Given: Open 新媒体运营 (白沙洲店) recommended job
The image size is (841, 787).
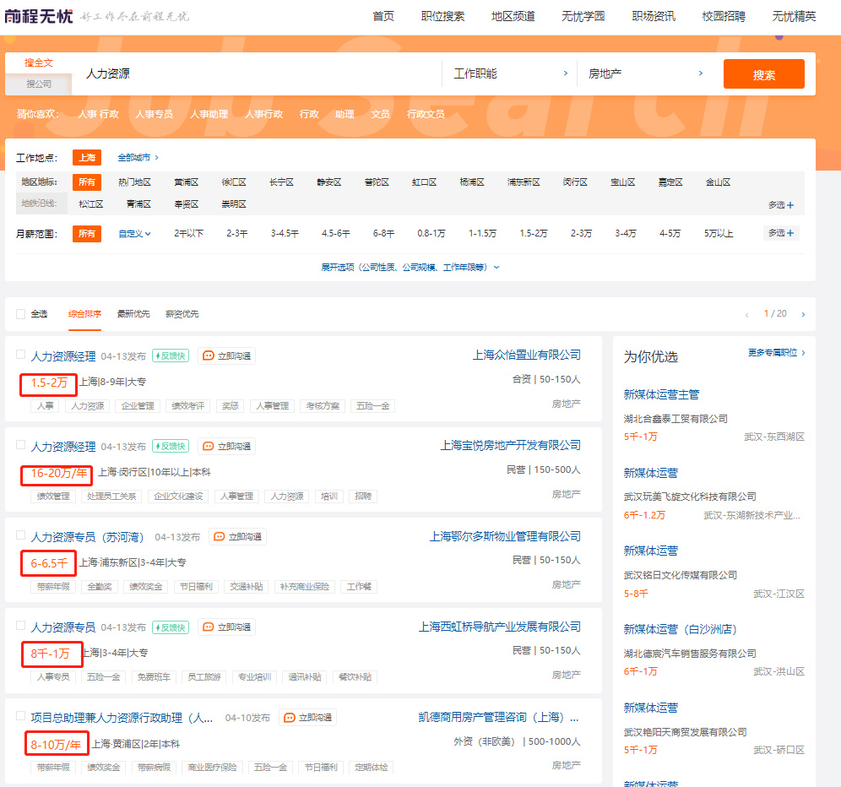Looking at the screenshot, I should [680, 629].
